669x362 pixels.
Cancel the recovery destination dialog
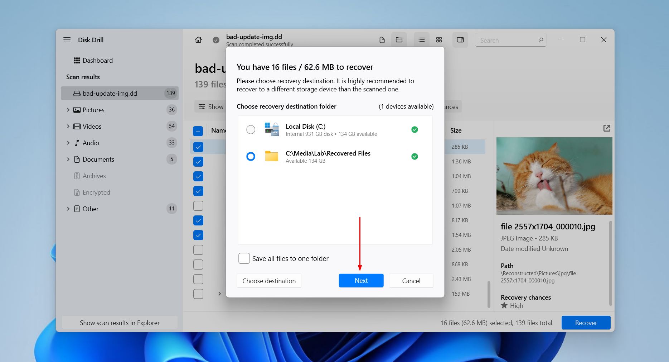click(411, 281)
